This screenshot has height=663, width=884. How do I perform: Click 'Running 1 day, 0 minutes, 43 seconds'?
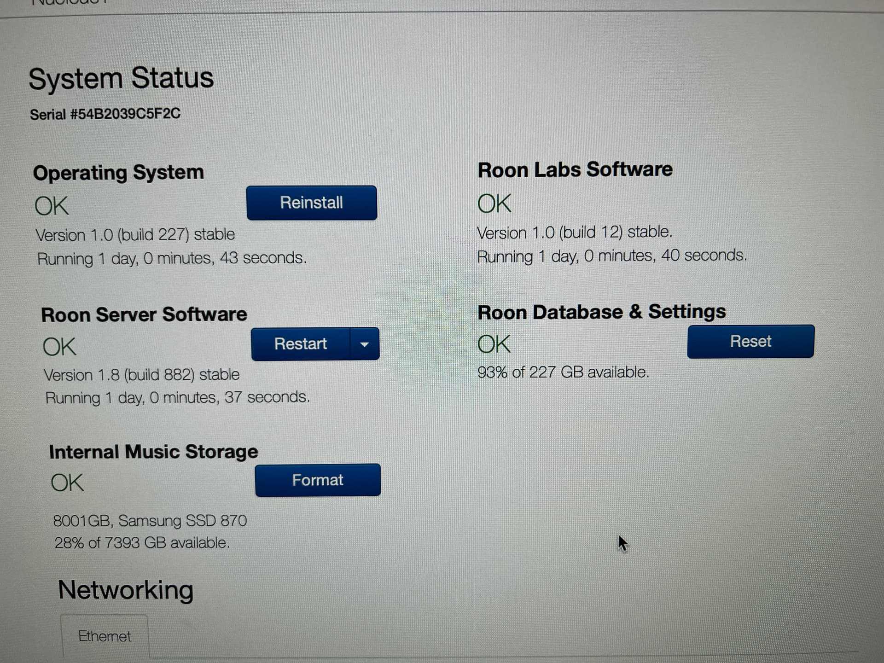(172, 258)
